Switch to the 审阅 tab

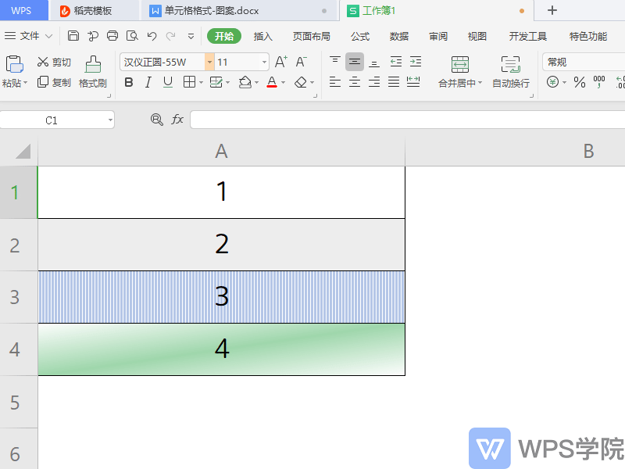(x=438, y=36)
